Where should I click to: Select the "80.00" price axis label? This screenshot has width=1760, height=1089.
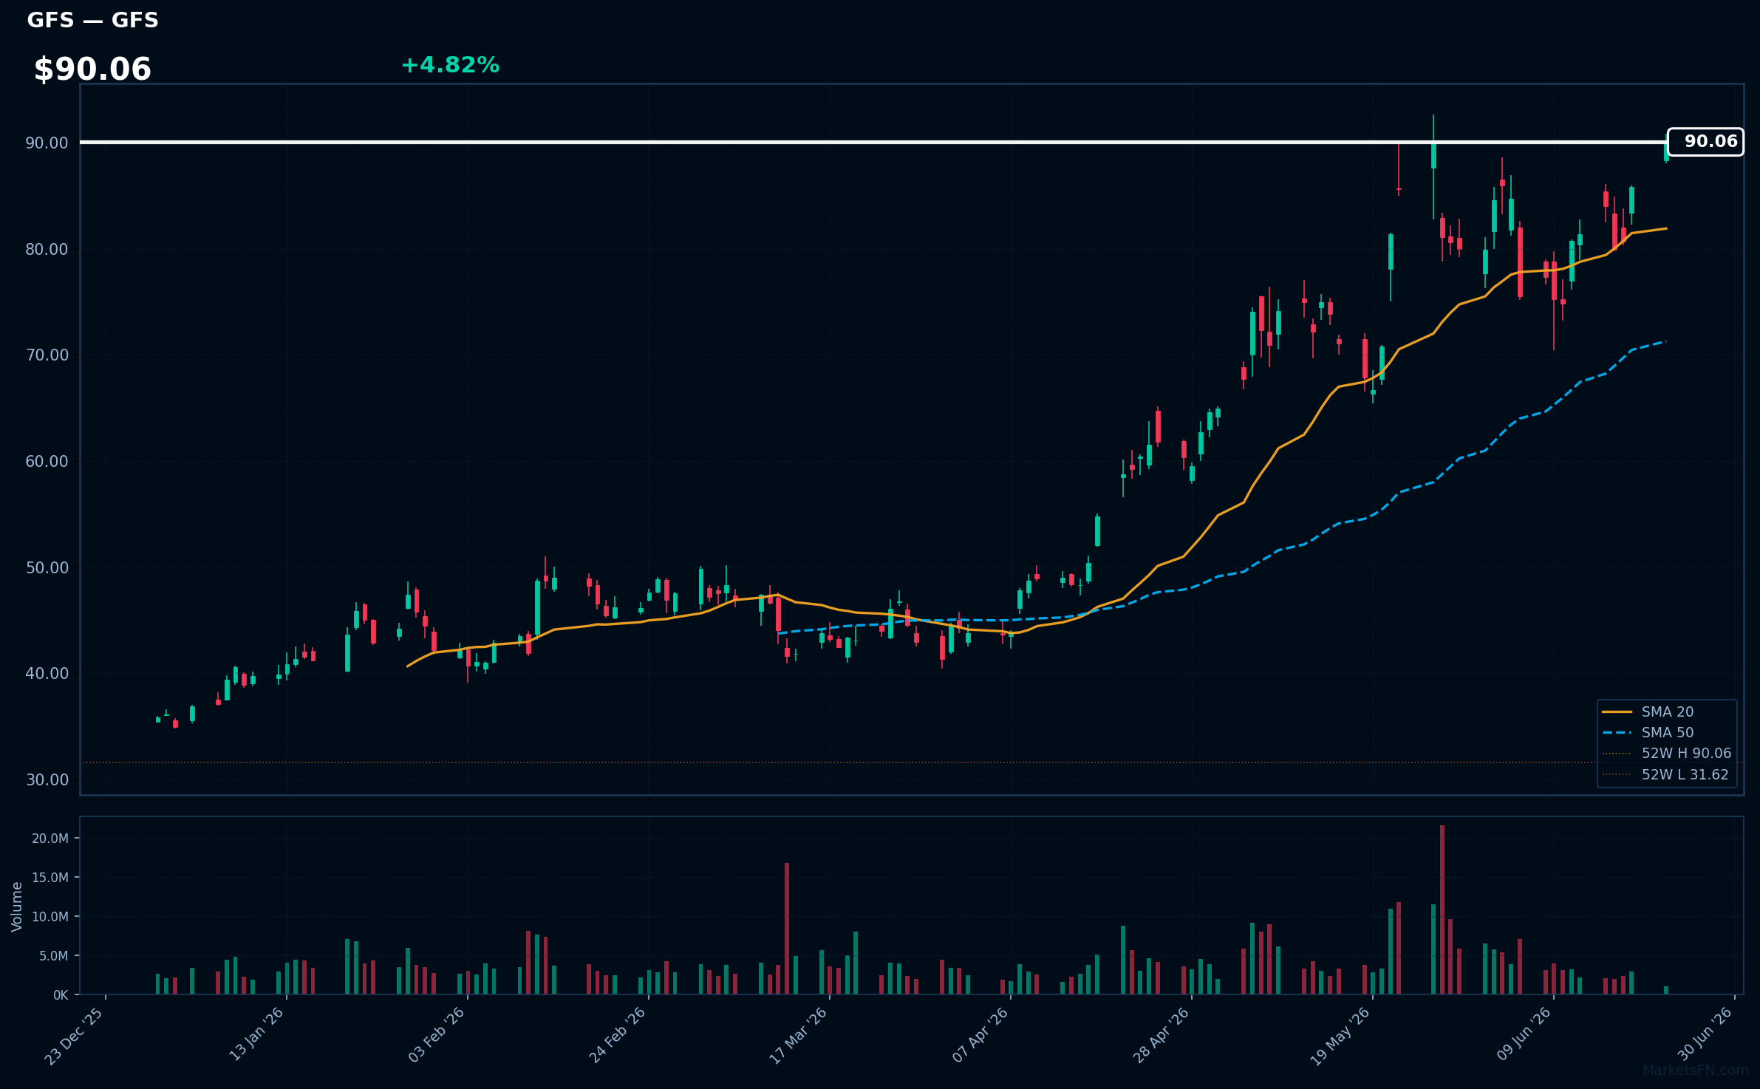47,249
